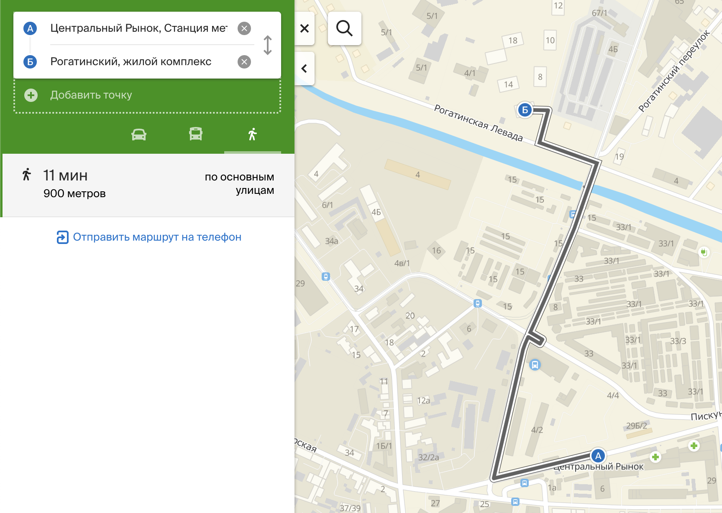Clear the Рогатинский destination point
Screen dimensions: 722x513
pos(244,62)
